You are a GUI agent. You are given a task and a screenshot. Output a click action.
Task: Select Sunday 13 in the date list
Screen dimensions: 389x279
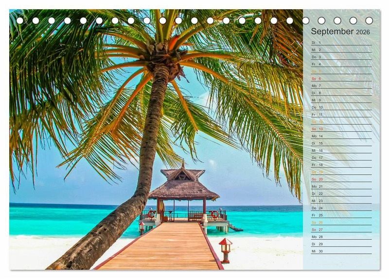(x=341, y=129)
